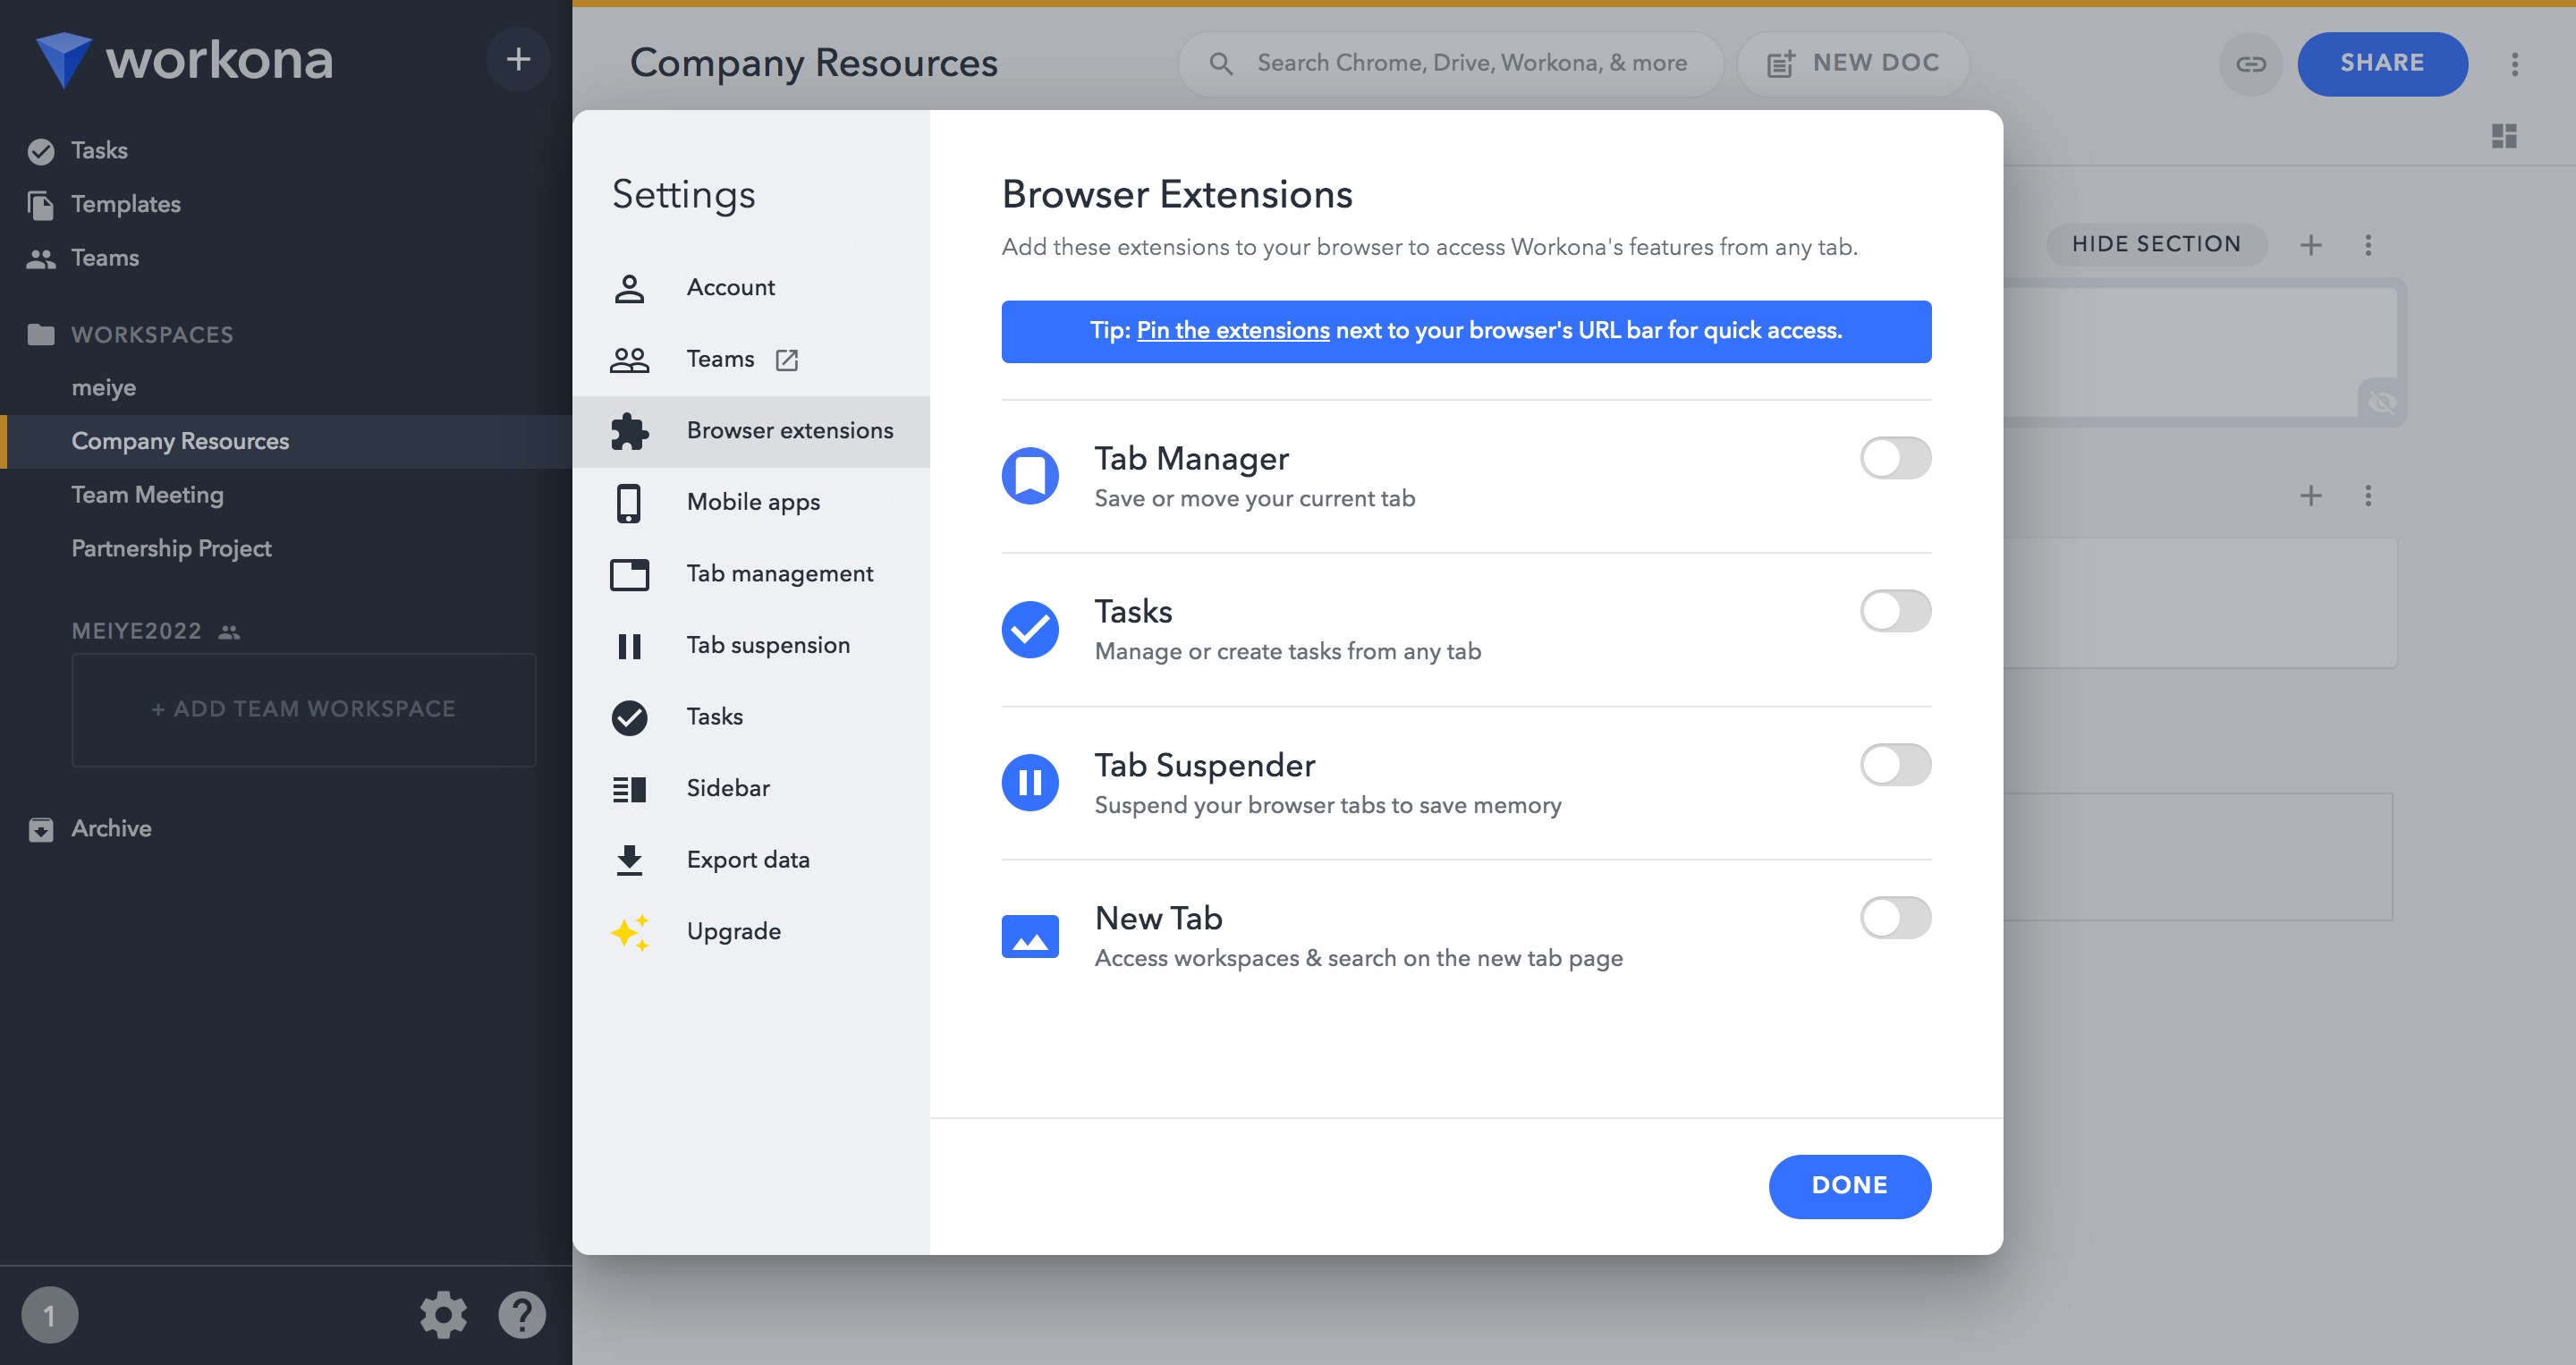Click the Company Resources page title
Image resolution: width=2576 pixels, height=1365 pixels.
click(x=813, y=63)
